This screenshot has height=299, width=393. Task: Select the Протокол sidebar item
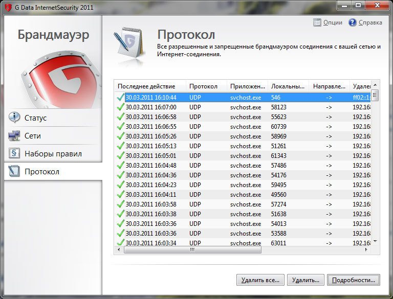(x=53, y=172)
